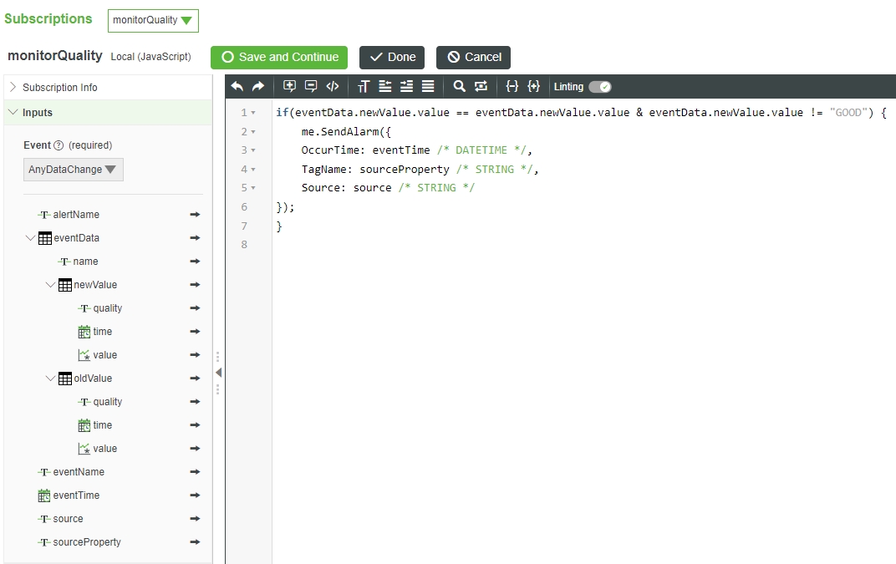This screenshot has width=896, height=564.
Task: Select the code view </> icon
Action: pyautogui.click(x=332, y=86)
